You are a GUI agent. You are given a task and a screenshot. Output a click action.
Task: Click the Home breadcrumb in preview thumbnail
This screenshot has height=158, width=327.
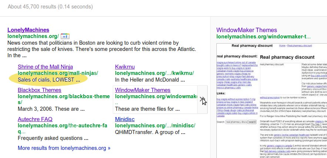[282, 45]
